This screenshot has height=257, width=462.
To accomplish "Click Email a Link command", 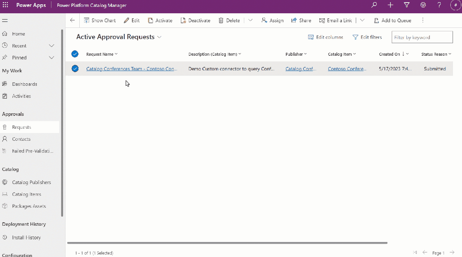I will (x=336, y=20).
